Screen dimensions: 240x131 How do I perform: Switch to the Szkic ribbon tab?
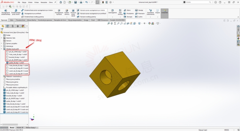(x=12, y=20)
